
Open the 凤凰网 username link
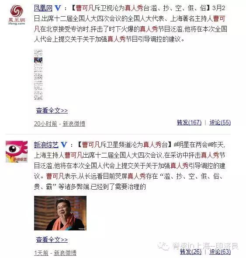[43, 8]
